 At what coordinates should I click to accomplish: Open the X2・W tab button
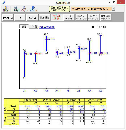32,18
